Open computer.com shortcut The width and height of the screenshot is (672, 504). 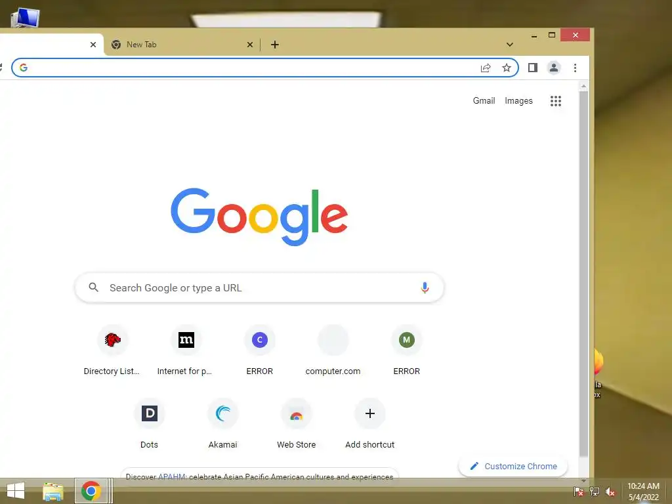tap(333, 350)
